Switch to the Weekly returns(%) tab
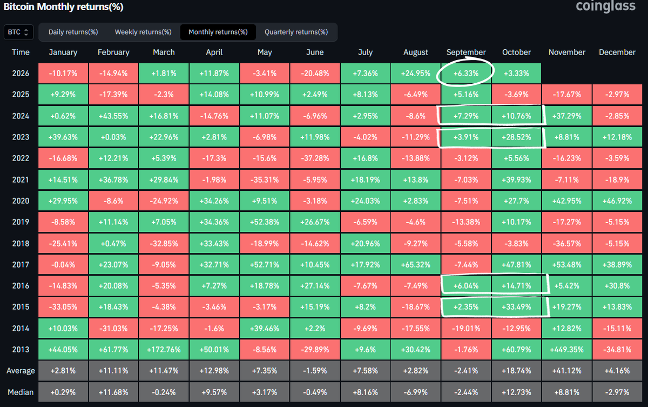Viewport: 648px width, 407px height. click(x=143, y=32)
